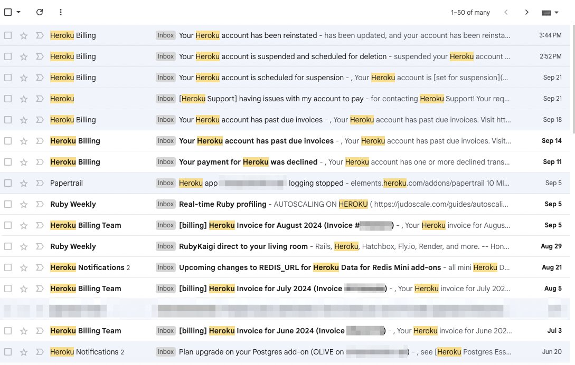Check the Heroku Support email row
Viewport: 575px width, 365px height.
click(x=8, y=99)
